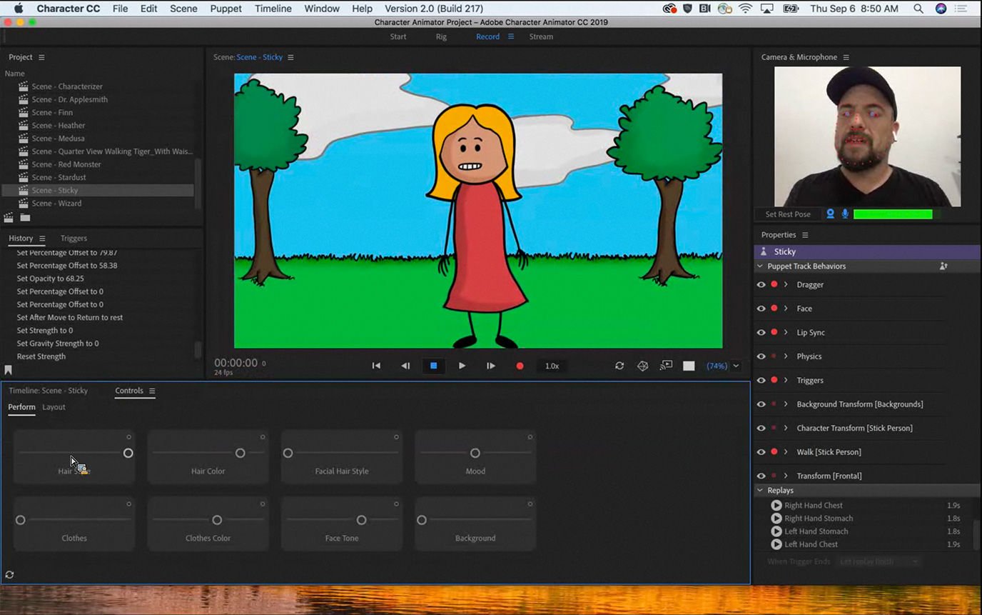
Task: Expand the Triggers behavior
Action: coord(786,380)
